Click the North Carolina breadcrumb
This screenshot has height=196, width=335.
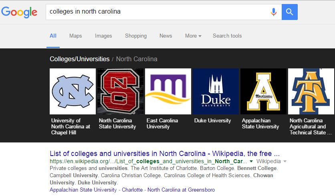[x=137, y=59]
